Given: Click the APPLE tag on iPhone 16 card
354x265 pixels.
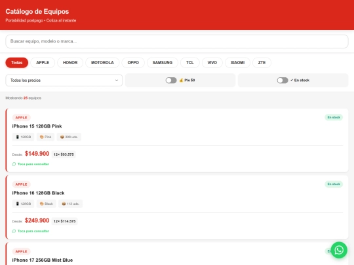Looking at the screenshot, I should point(21,185).
